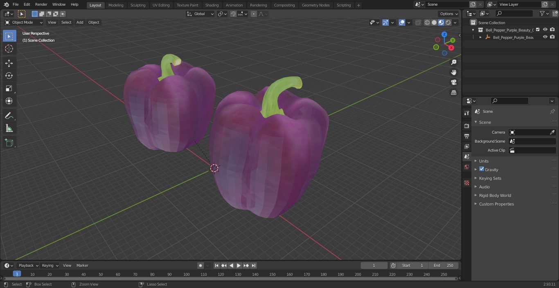
Task: Toggle viewport overlays
Action: coord(402,22)
